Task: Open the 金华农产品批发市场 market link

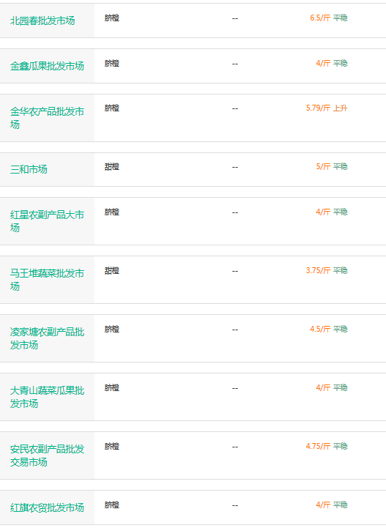Action: coord(47,118)
